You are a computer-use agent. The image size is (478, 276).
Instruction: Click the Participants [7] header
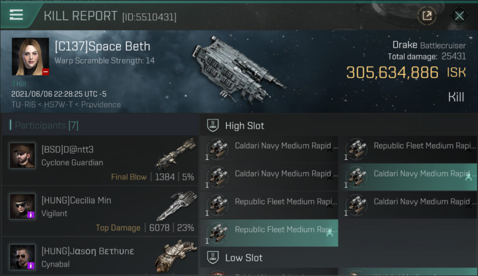pyautogui.click(x=46, y=125)
